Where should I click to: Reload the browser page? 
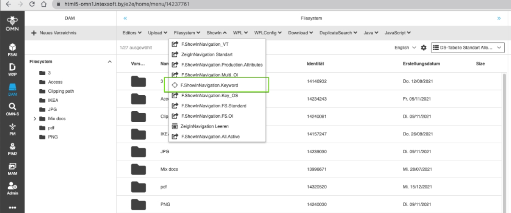tap(32, 4)
